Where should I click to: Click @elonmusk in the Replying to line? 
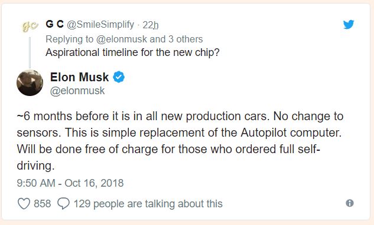tap(121, 39)
